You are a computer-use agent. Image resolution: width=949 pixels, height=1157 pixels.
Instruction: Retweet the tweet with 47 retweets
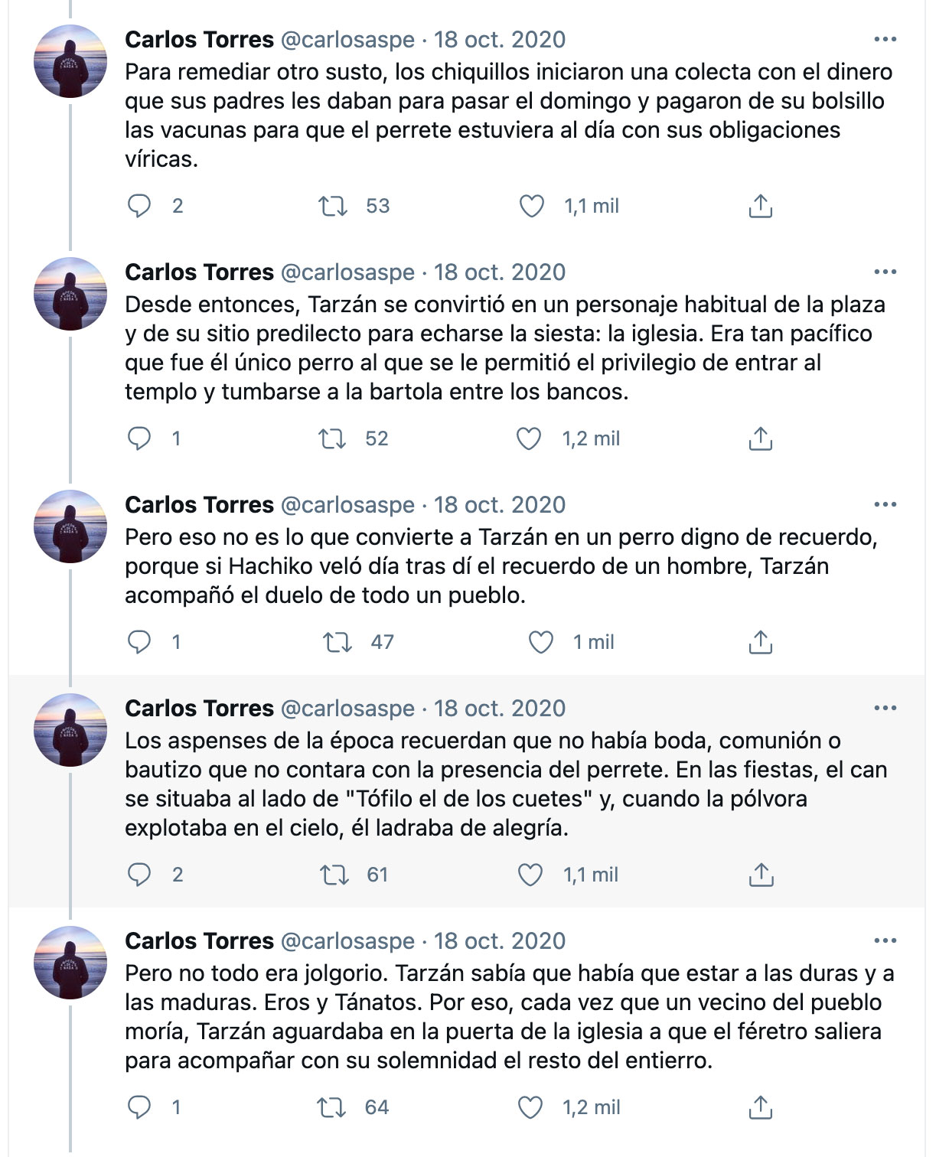click(x=338, y=642)
